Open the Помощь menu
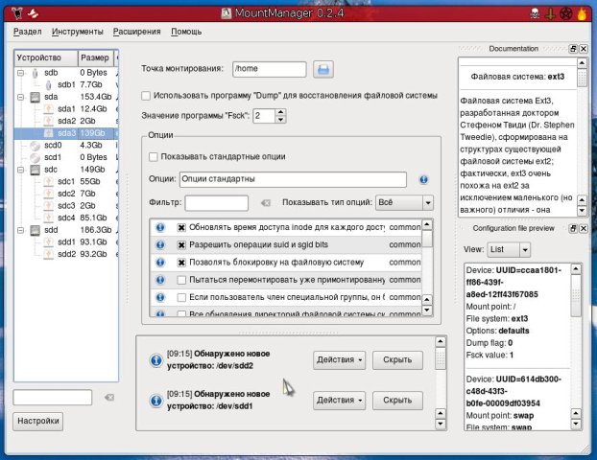This screenshot has height=460, width=597. point(186,32)
